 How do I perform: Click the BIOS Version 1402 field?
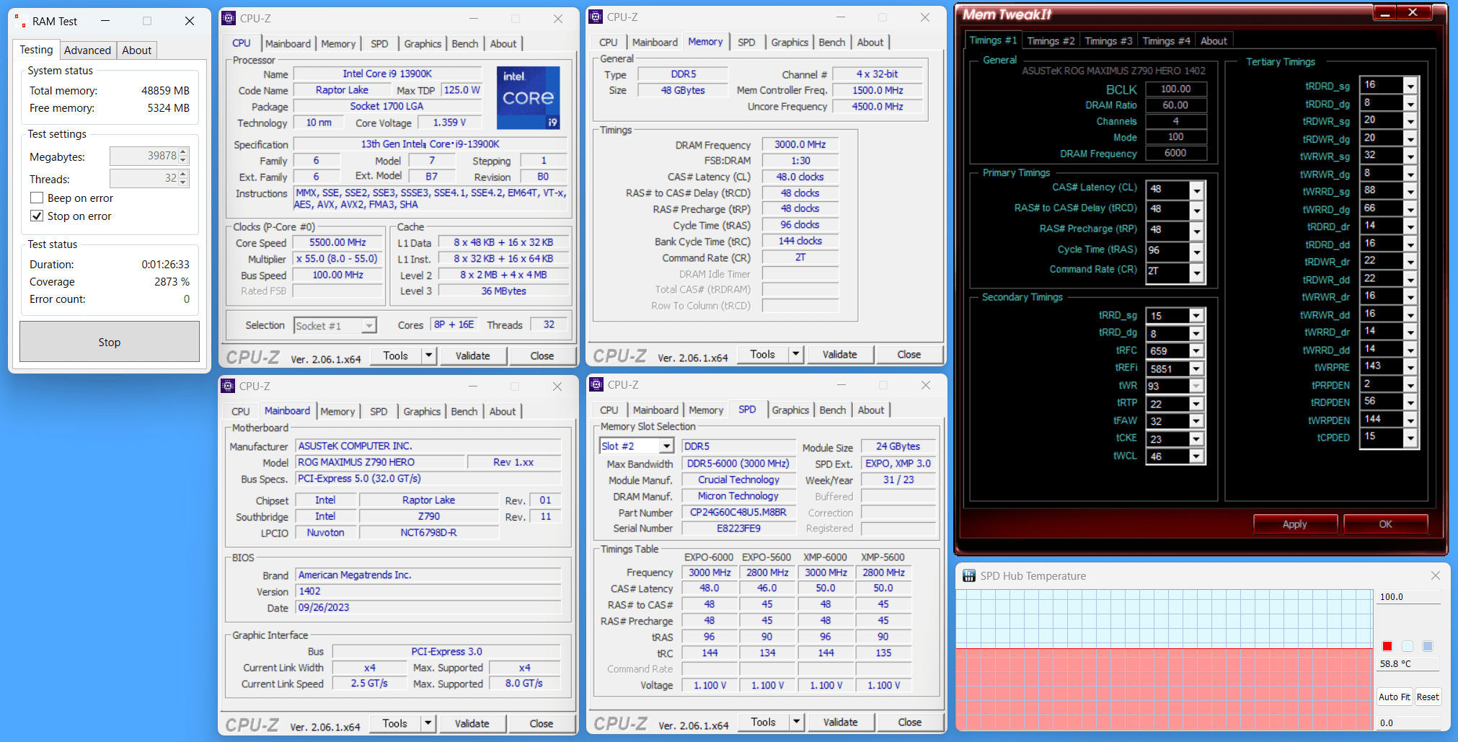[x=428, y=591]
